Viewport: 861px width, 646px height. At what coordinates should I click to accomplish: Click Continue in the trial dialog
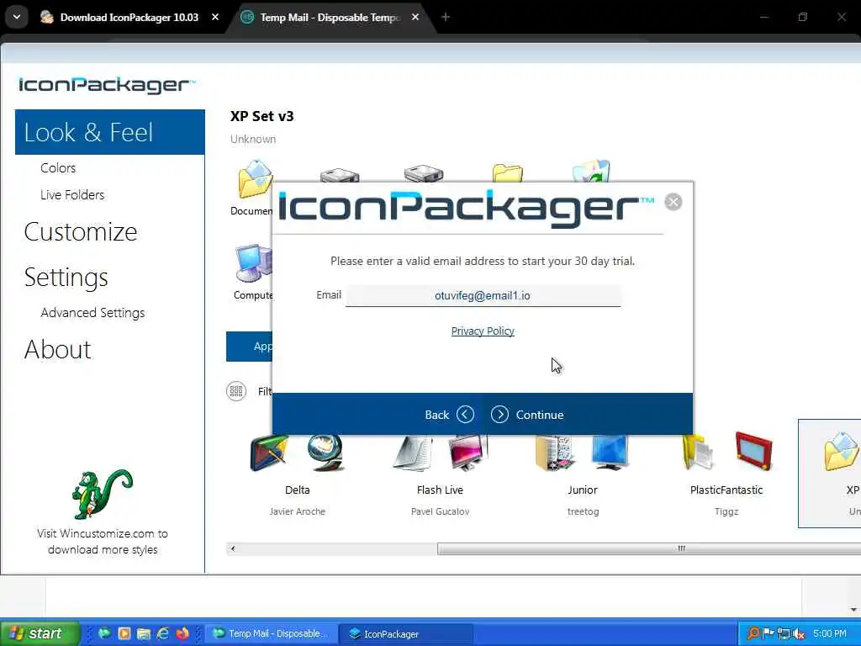pyautogui.click(x=527, y=415)
